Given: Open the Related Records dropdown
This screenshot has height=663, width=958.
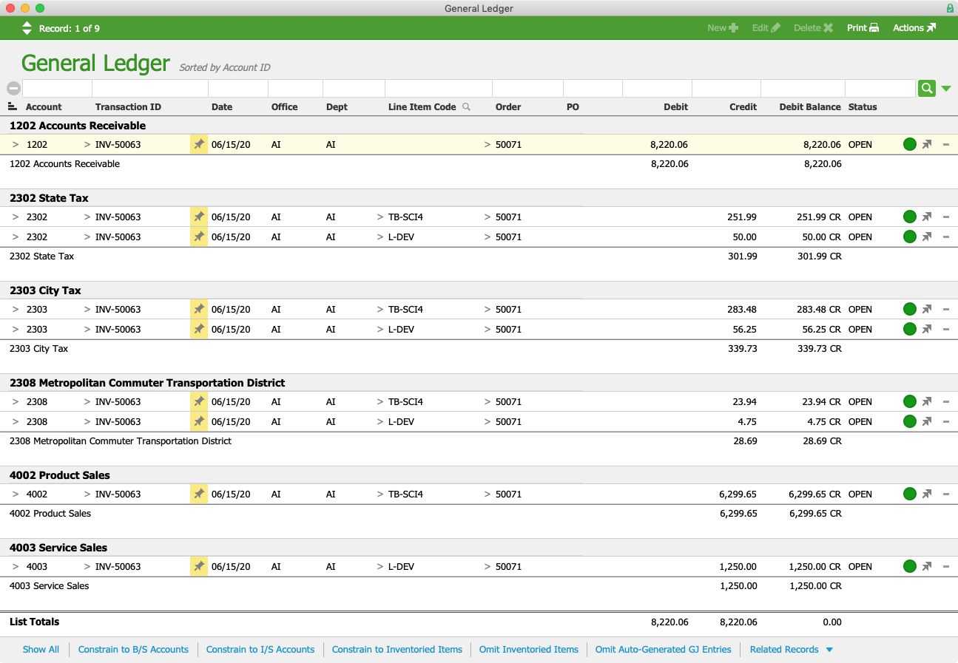Looking at the screenshot, I should click(792, 650).
